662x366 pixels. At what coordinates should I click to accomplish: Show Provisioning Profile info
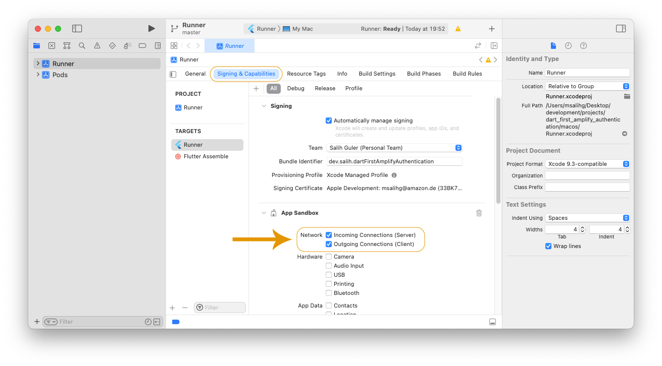point(394,175)
